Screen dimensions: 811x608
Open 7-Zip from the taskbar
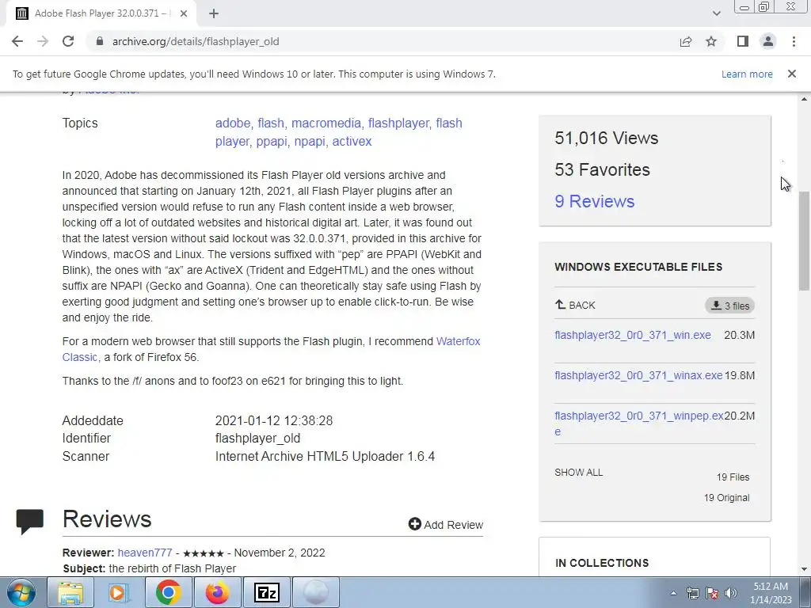(267, 592)
